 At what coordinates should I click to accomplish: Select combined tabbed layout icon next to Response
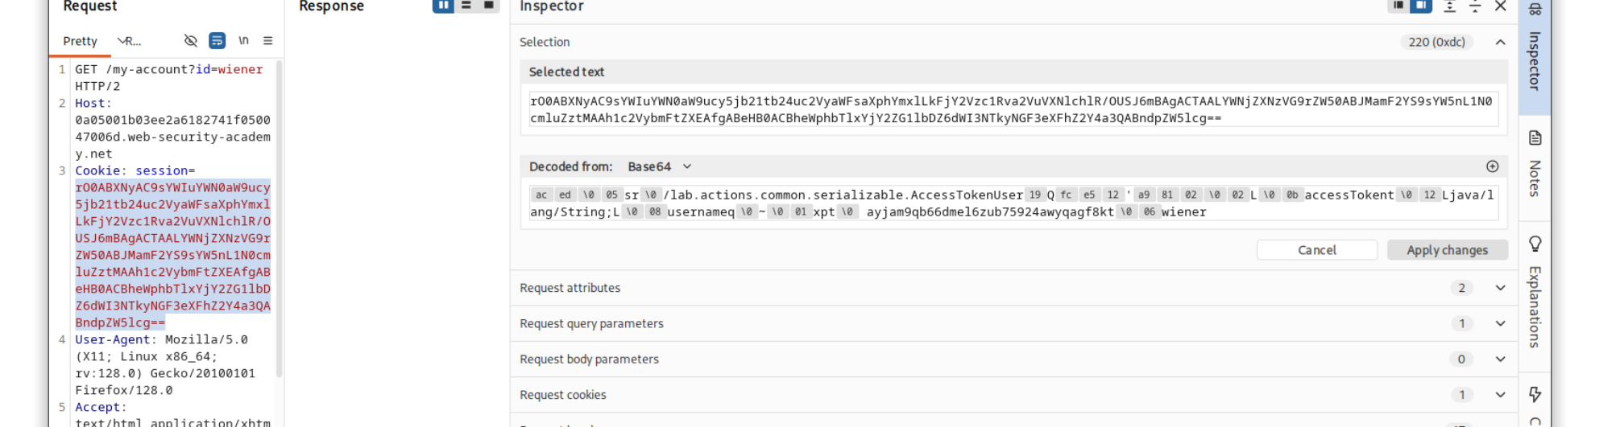[x=489, y=6]
